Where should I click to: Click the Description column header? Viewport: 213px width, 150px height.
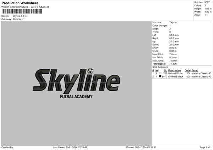(175, 70)
